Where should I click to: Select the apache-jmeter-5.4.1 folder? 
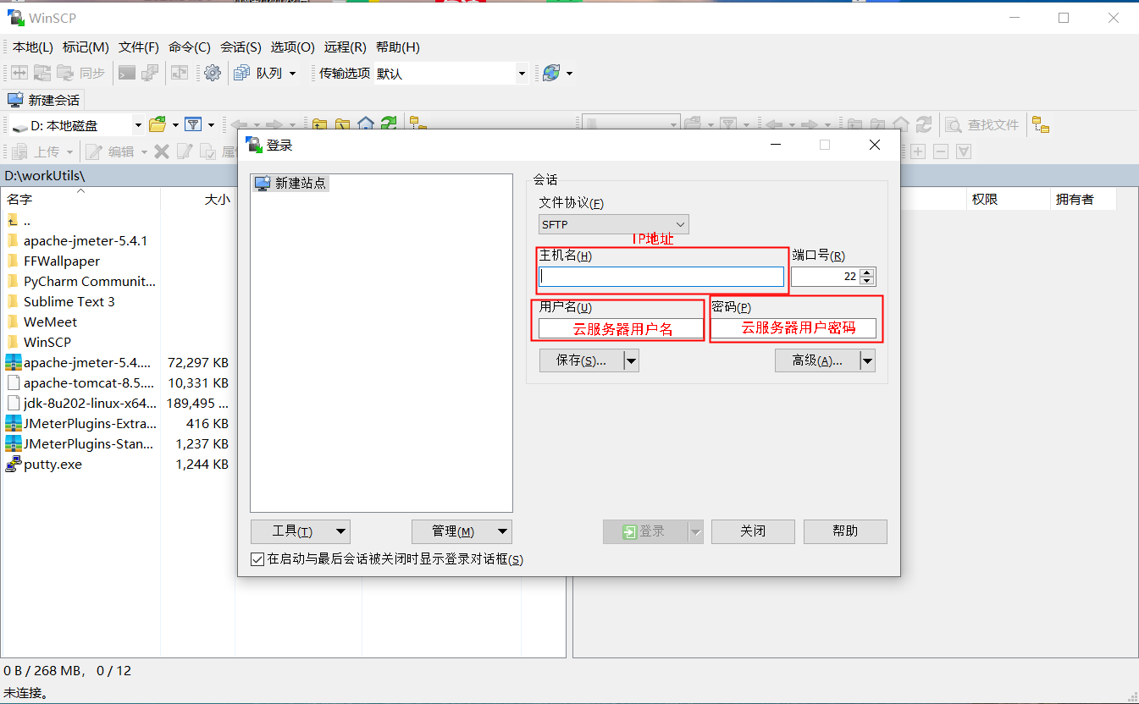tap(85, 241)
